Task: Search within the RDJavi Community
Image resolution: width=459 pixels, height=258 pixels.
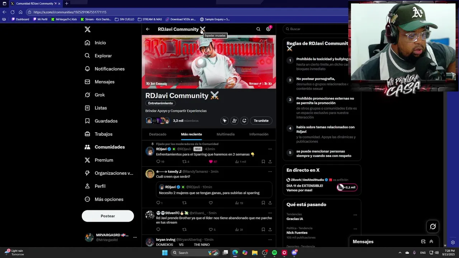Action: pos(258,29)
